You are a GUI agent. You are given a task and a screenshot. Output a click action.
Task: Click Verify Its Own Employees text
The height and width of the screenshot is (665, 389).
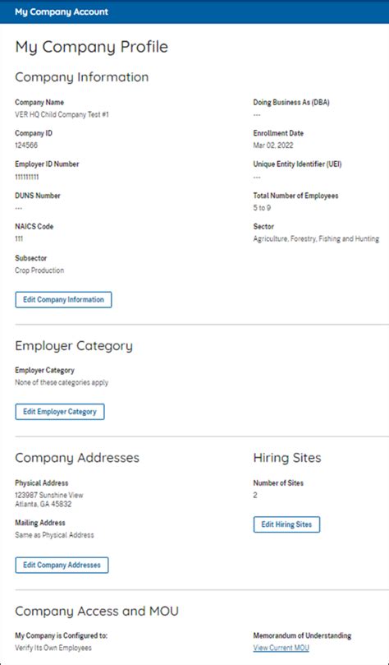[53, 648]
